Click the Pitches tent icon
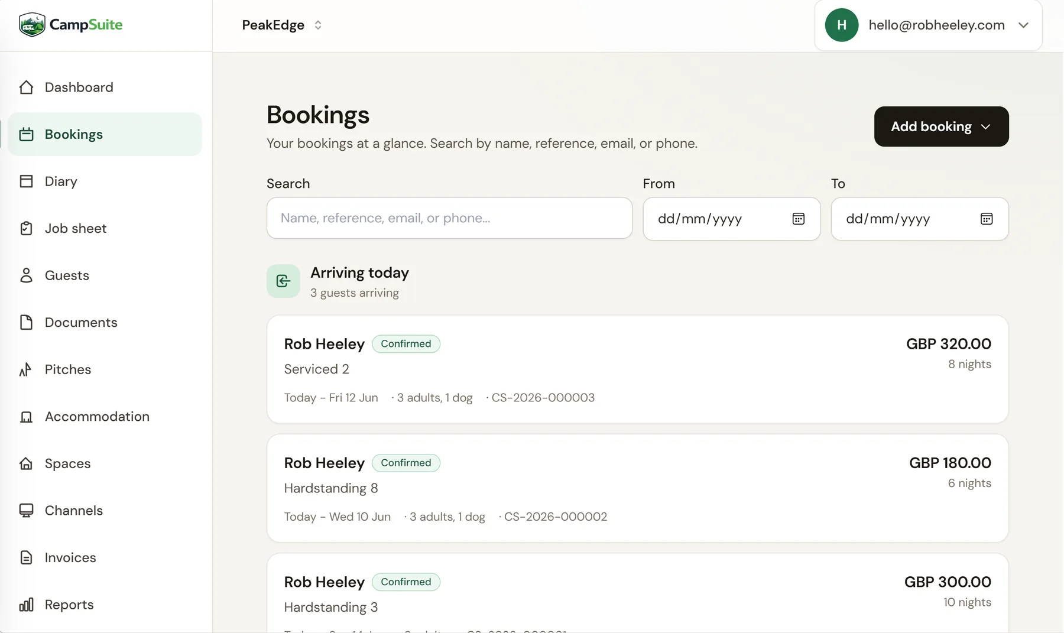Image resolution: width=1064 pixels, height=633 pixels. [26, 369]
